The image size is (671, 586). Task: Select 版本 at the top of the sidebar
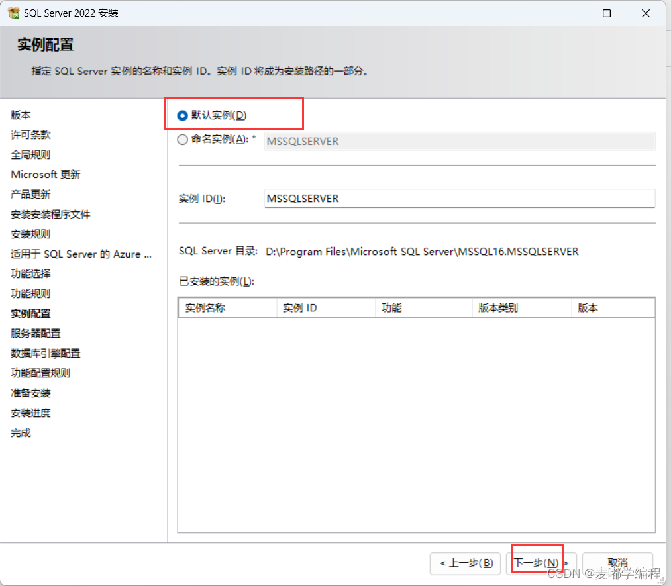pyautogui.click(x=20, y=115)
